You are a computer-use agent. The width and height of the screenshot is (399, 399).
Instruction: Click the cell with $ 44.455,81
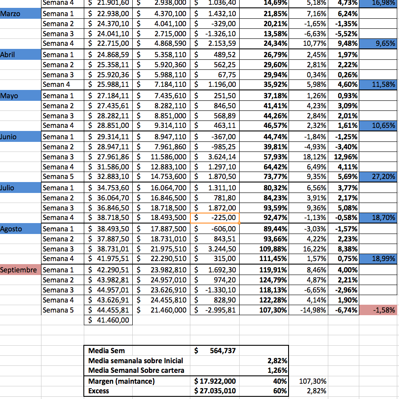pyautogui.click(x=108, y=310)
